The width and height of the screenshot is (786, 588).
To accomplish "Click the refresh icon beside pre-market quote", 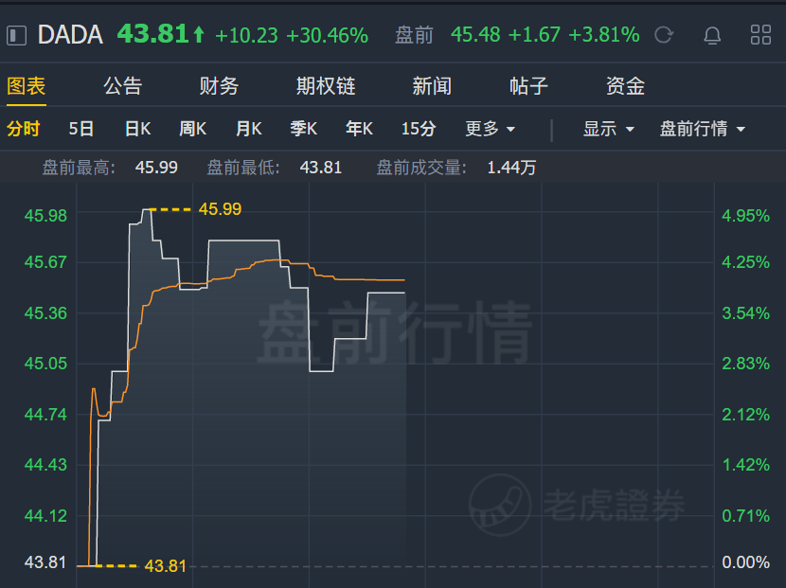I will [664, 36].
